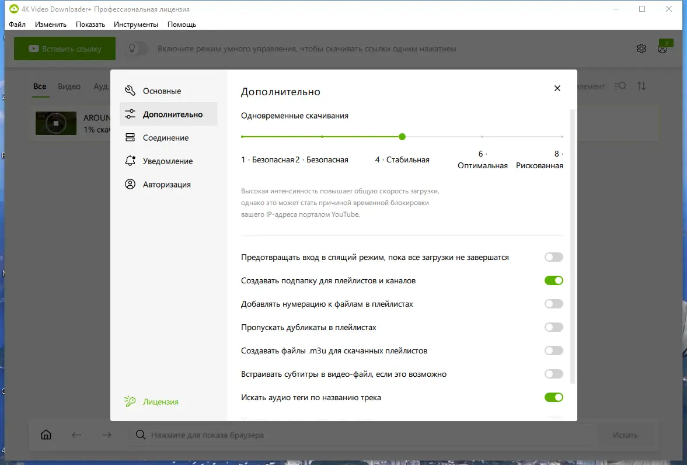Screen dimensions: 687x465
Task: Click the Вставить ссылку button
Action: (65, 48)
